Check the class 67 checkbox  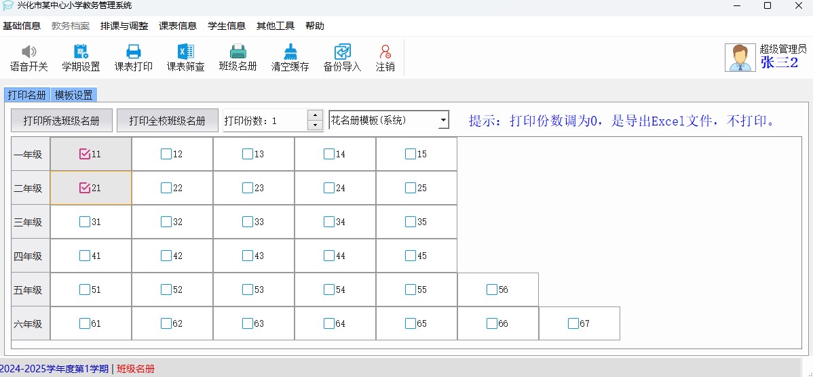click(x=573, y=323)
